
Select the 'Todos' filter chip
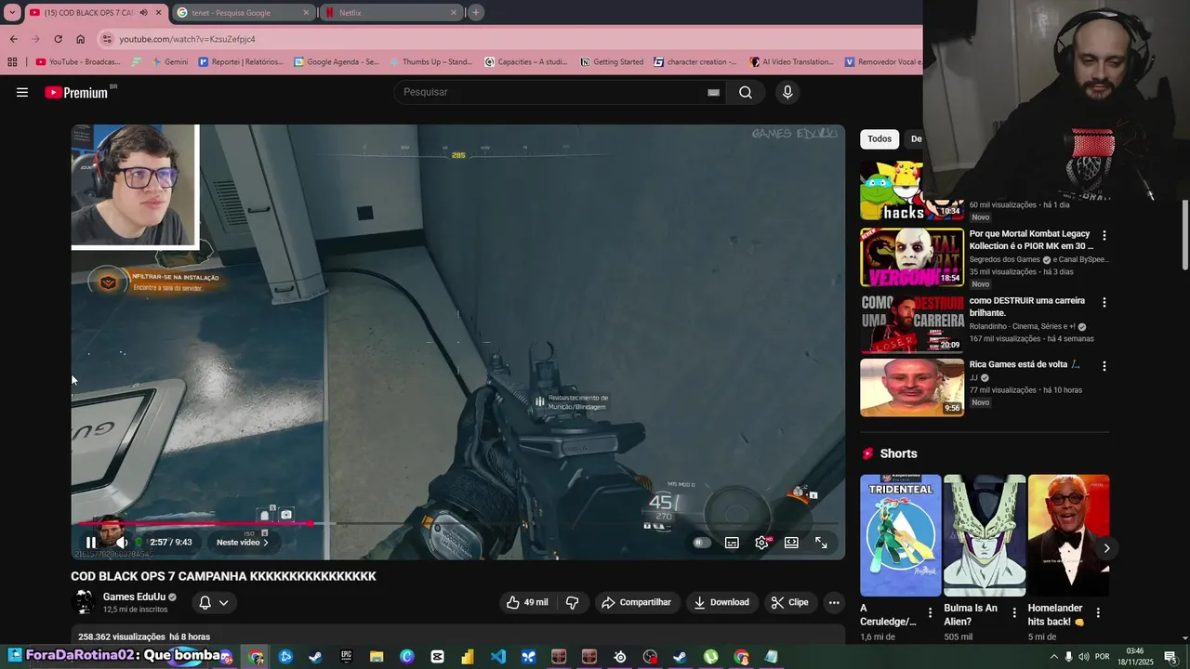879,138
